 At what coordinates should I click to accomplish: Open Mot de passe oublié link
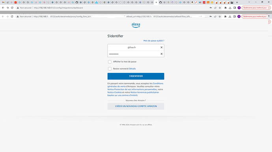click(x=154, y=41)
